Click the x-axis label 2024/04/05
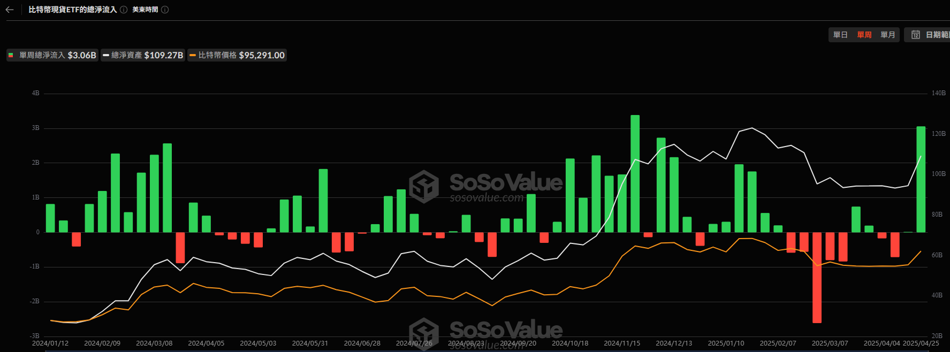 click(206, 343)
